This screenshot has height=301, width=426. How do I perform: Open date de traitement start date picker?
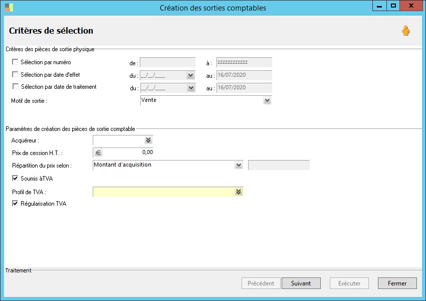(190, 88)
